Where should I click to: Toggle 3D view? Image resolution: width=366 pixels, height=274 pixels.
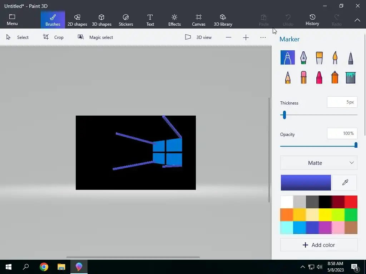(x=198, y=37)
